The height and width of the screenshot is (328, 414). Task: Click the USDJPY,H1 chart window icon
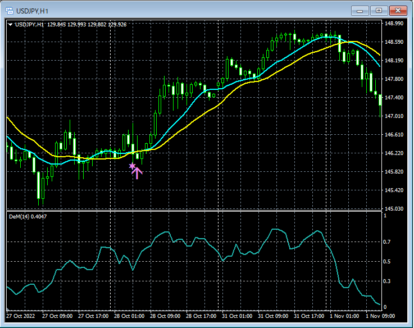(x=10, y=11)
